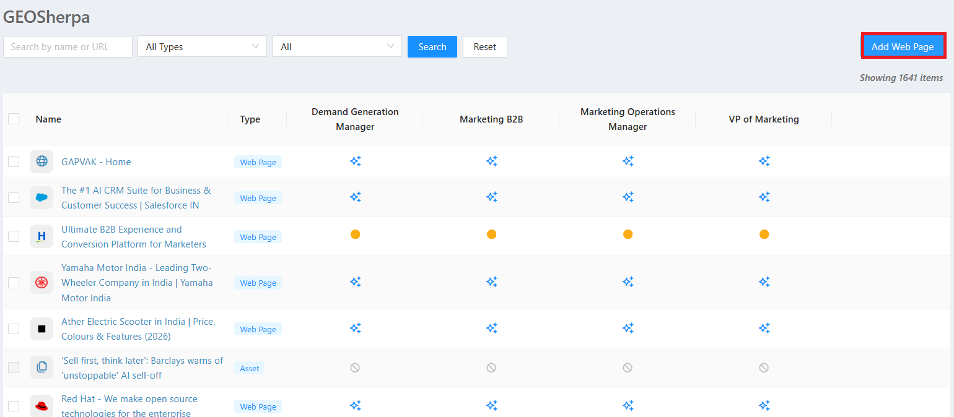Viewport: 954px width, 417px height.
Task: Check the Ather Electric Scooter row checkbox
Action: [14, 329]
